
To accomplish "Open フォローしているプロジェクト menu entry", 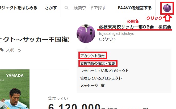I will (x=104, y=71).
